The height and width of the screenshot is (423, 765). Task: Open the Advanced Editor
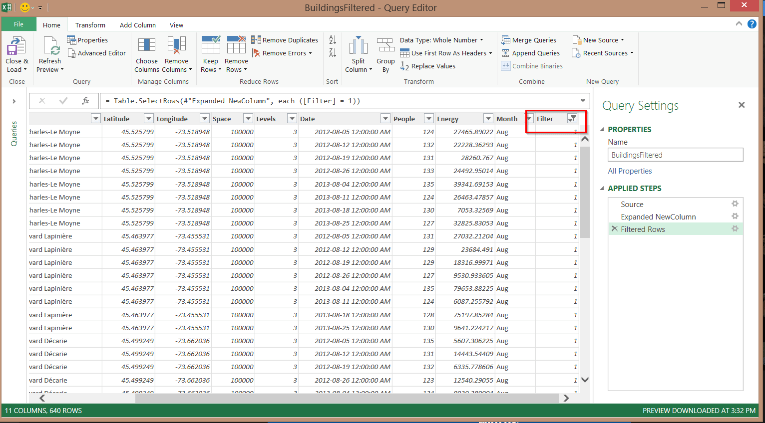point(96,53)
